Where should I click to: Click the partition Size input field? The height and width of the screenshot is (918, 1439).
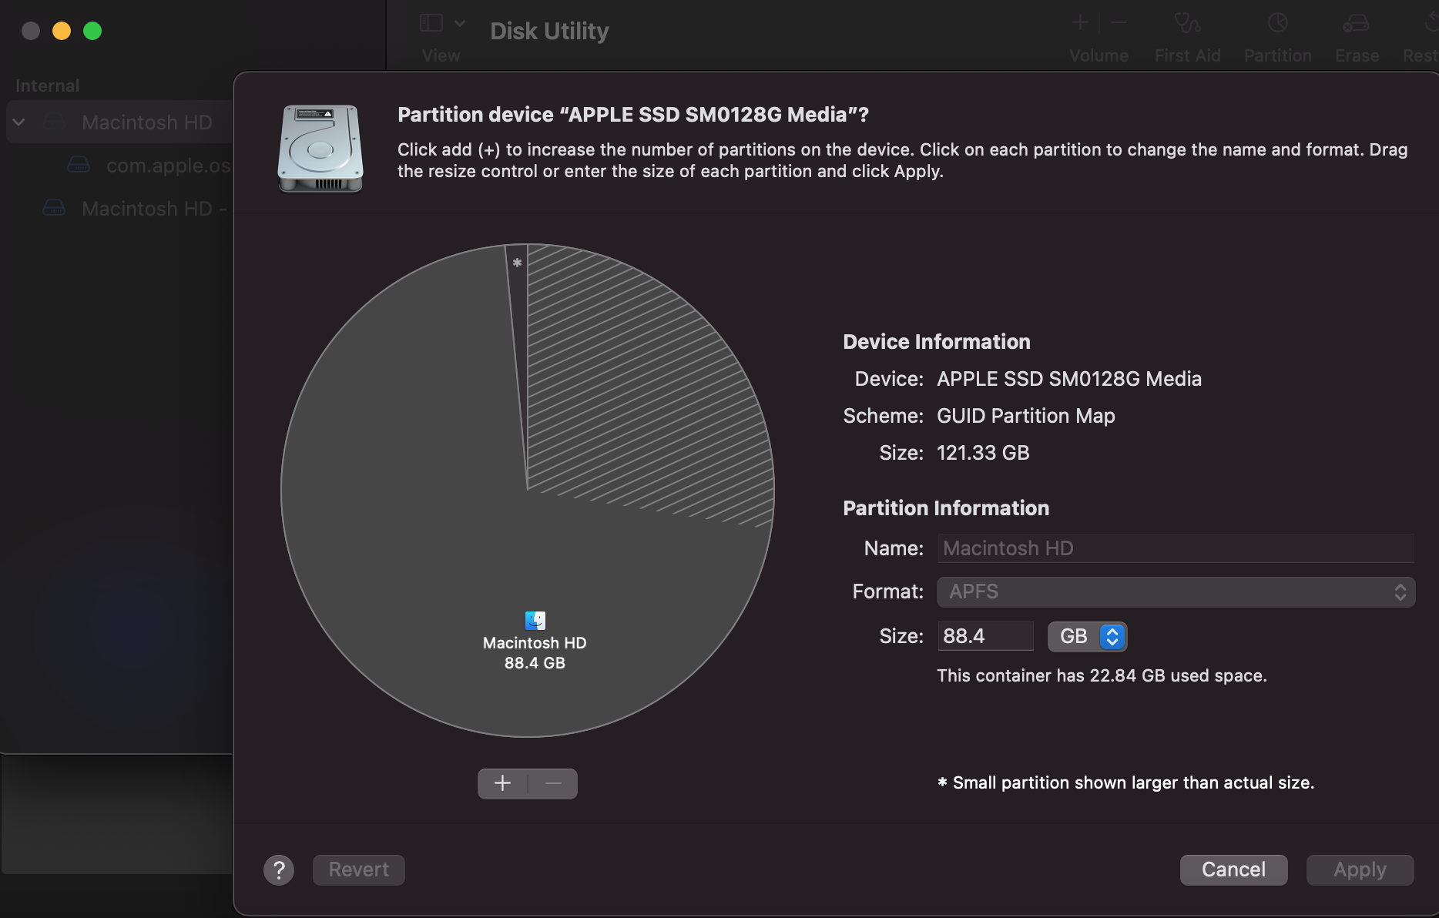985,636
